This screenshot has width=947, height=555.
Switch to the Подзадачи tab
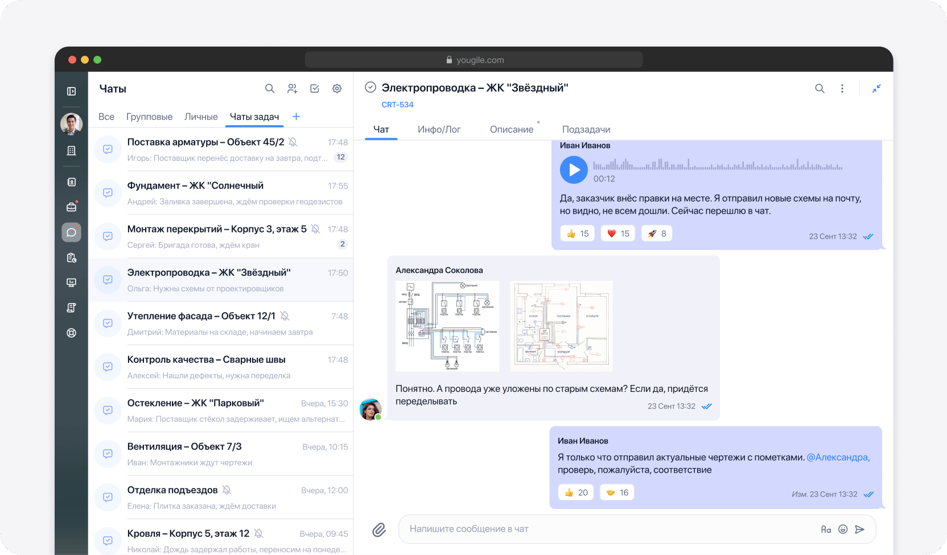pos(586,130)
